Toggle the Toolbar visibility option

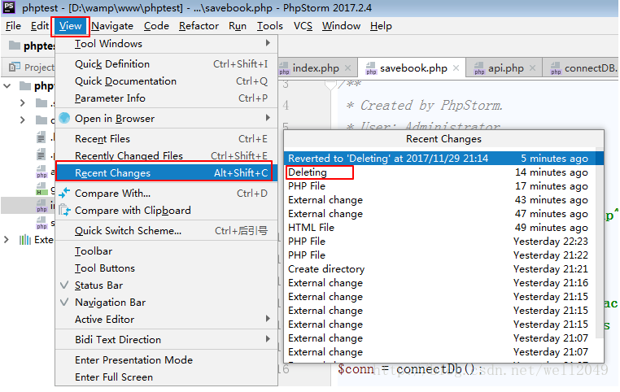(x=167, y=251)
